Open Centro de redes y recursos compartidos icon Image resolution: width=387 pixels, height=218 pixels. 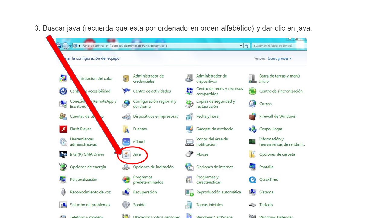pyautogui.click(x=189, y=91)
